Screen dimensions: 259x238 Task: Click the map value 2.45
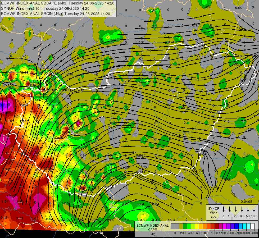coord(141,220)
